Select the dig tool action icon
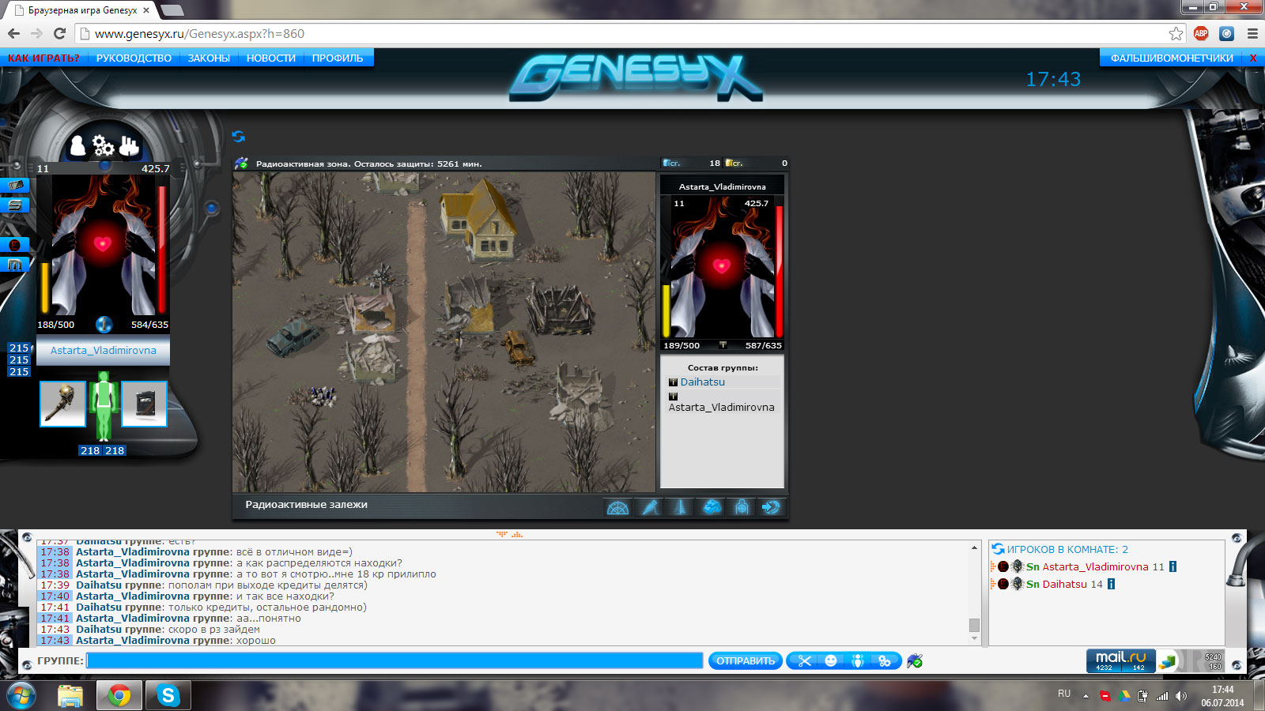The image size is (1265, 711). 650,507
